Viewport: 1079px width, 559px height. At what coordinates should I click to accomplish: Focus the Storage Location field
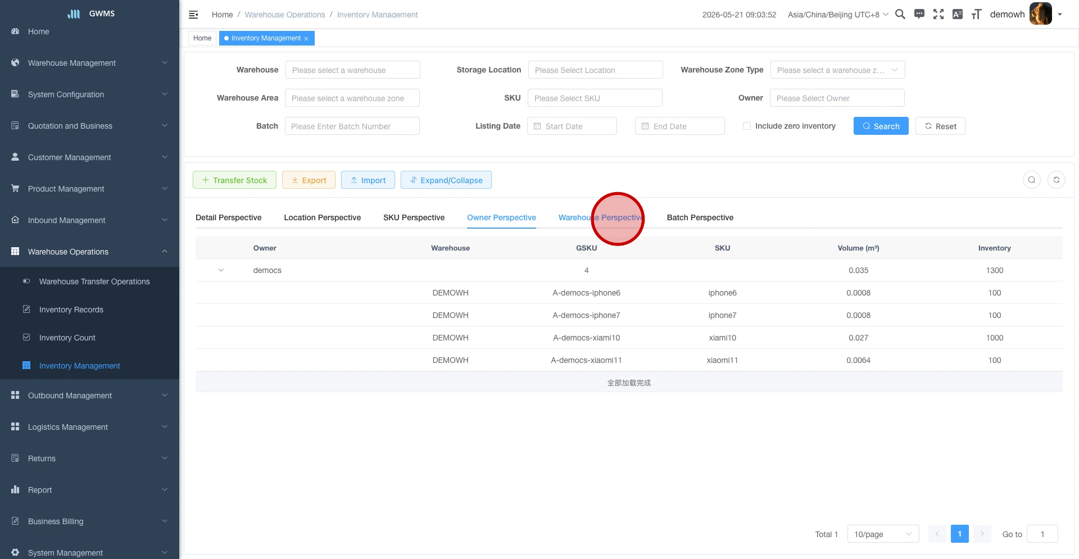(595, 70)
